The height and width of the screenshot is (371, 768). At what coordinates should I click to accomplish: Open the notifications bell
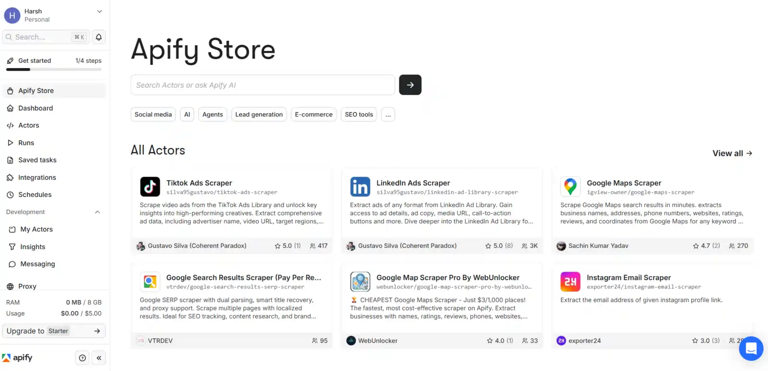pos(98,37)
